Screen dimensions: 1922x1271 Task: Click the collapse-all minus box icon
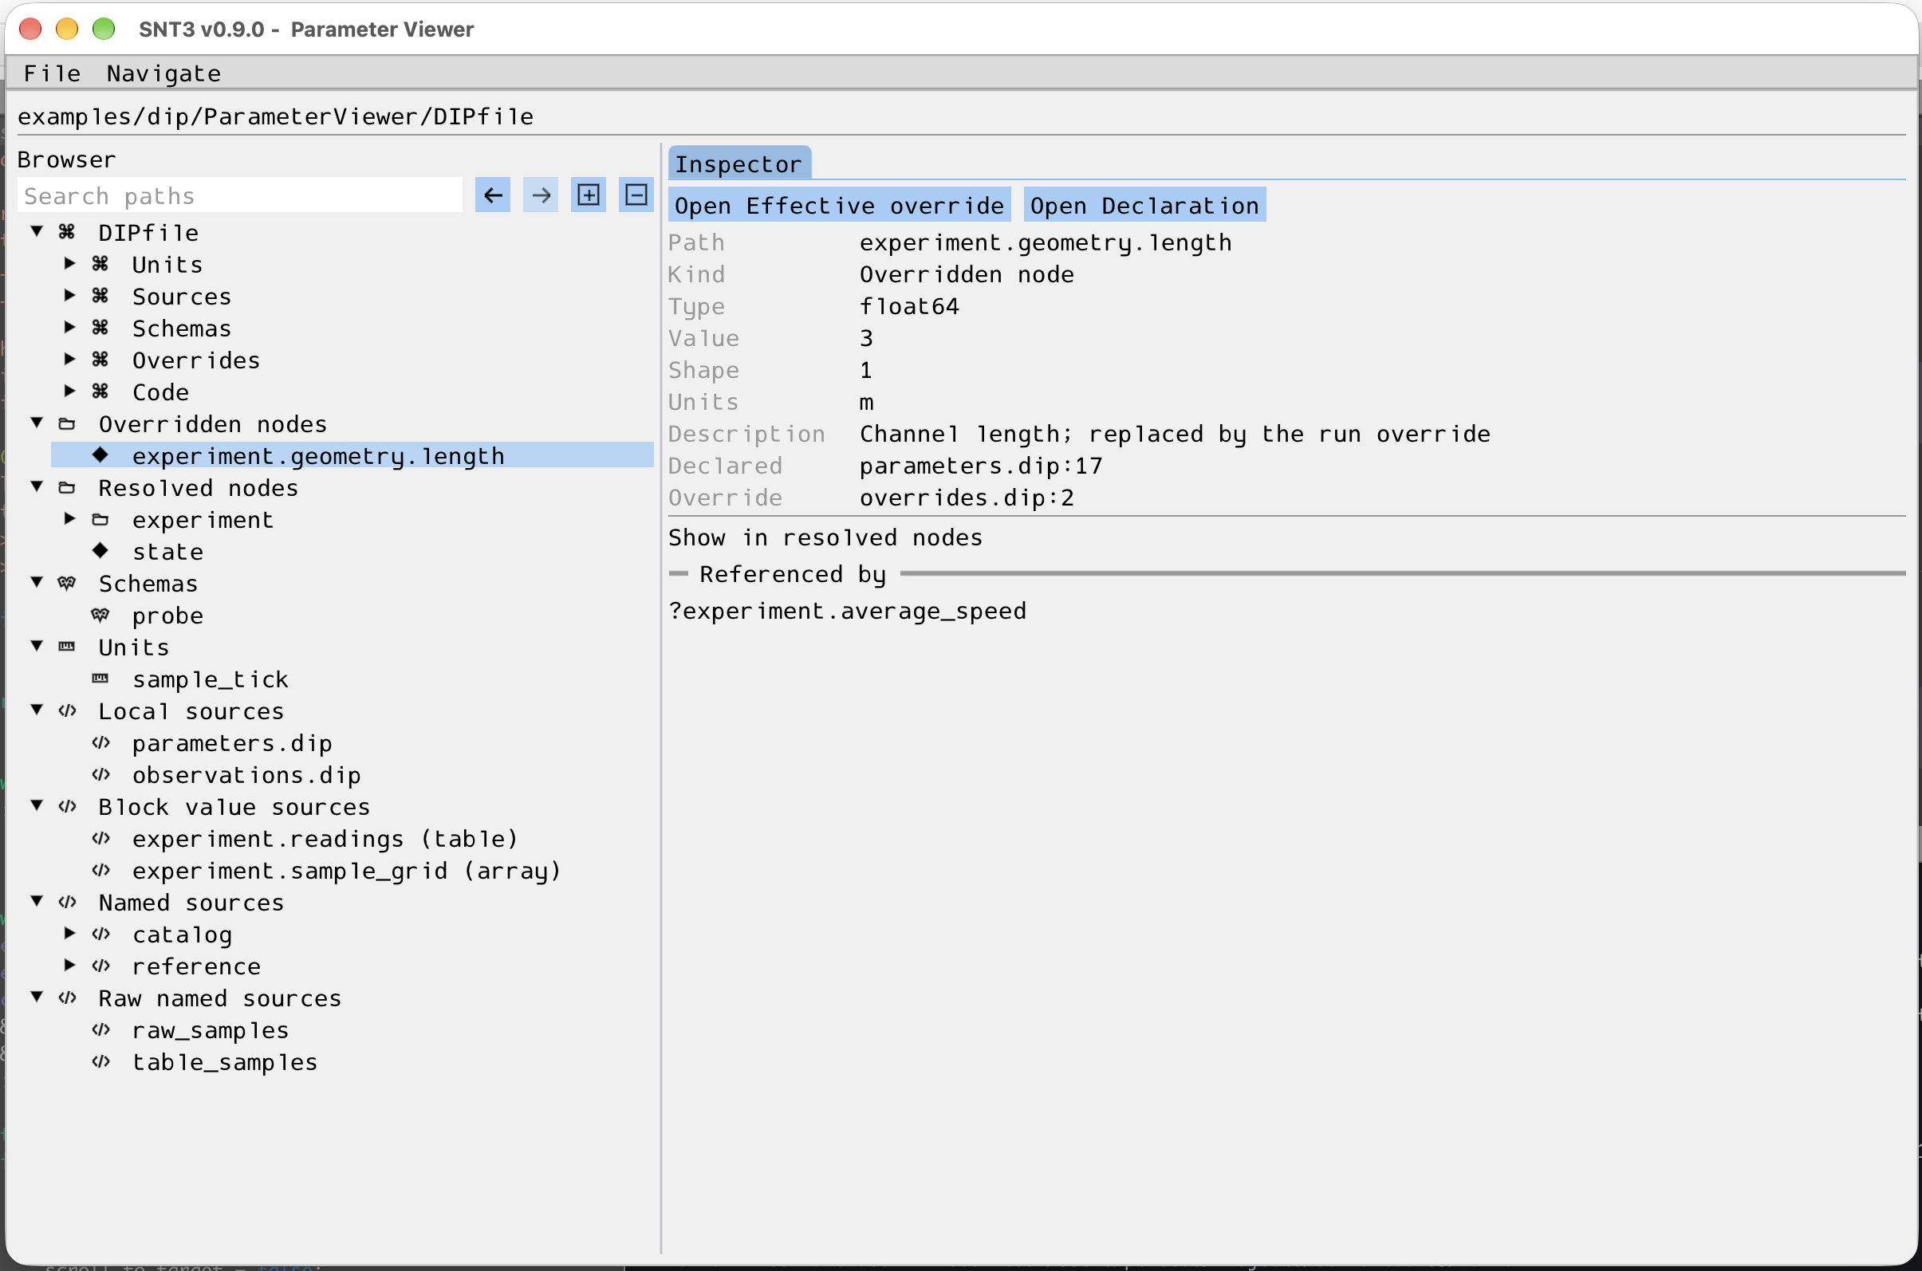pos(636,195)
